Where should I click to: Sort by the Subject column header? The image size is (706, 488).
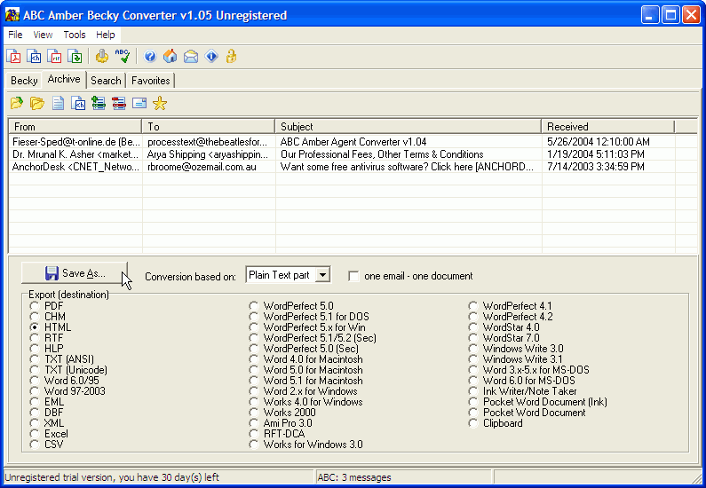coord(408,126)
